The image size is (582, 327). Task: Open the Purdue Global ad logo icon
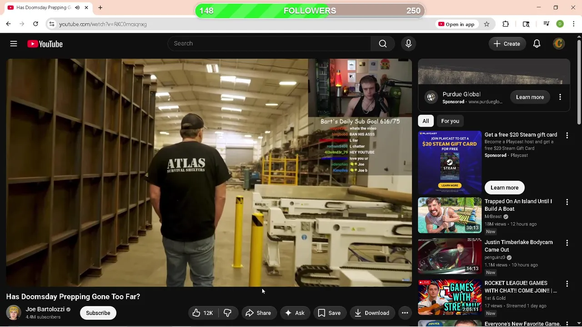tap(431, 97)
